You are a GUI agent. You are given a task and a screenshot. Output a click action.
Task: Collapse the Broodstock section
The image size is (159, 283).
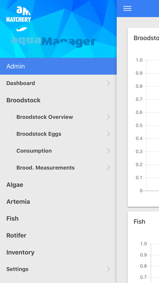[x=58, y=100]
